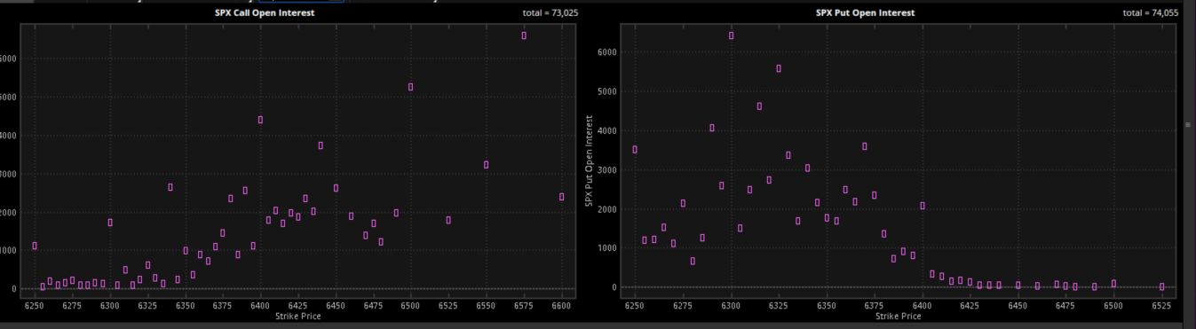Click the SPX Put Open Interest chart title
Viewport: 1196px width, 329px height.
(x=865, y=13)
